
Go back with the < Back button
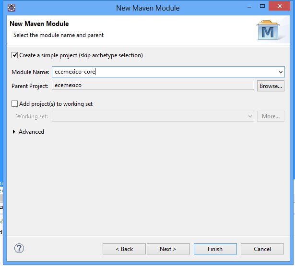pos(124,249)
